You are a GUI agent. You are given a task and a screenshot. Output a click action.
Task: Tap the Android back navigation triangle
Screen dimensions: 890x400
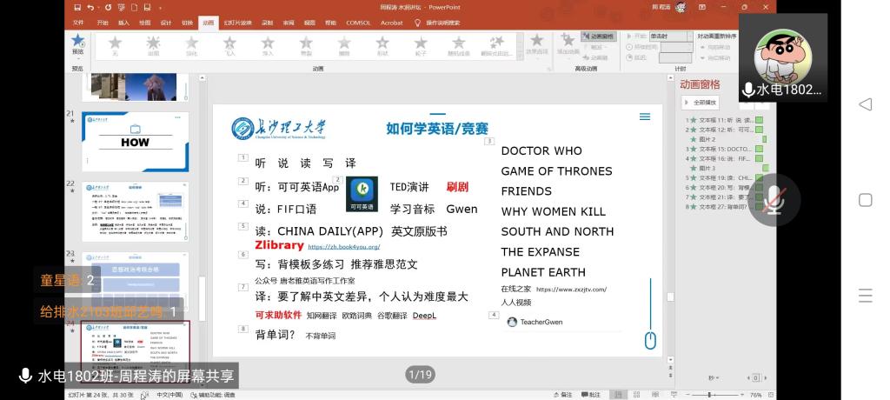pyautogui.click(x=865, y=104)
